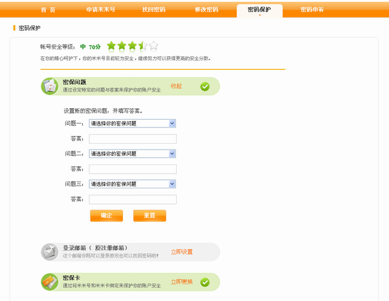389x301 pixels.
Task: Click the empty fifth security star
Action: tap(153, 46)
